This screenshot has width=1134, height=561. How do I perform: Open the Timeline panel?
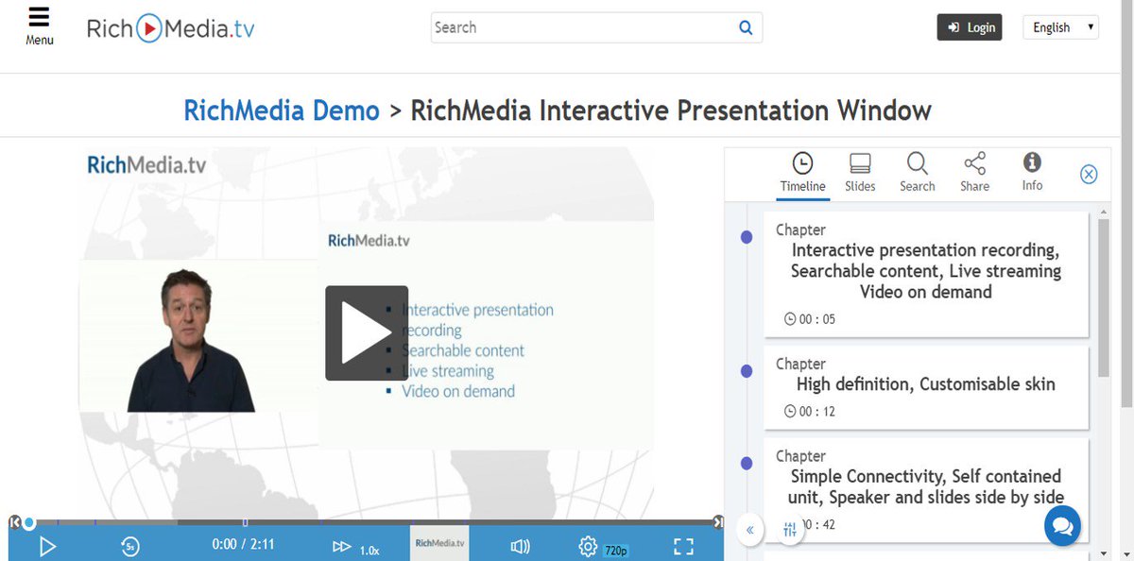click(x=802, y=174)
